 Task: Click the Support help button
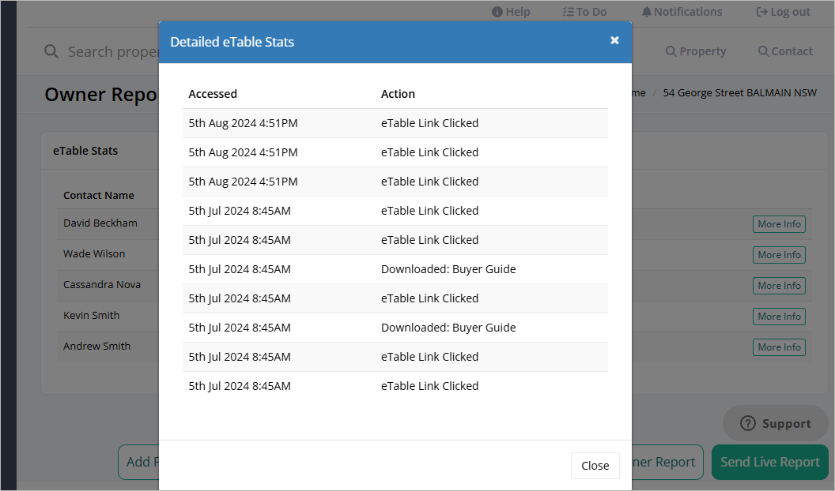click(x=775, y=424)
